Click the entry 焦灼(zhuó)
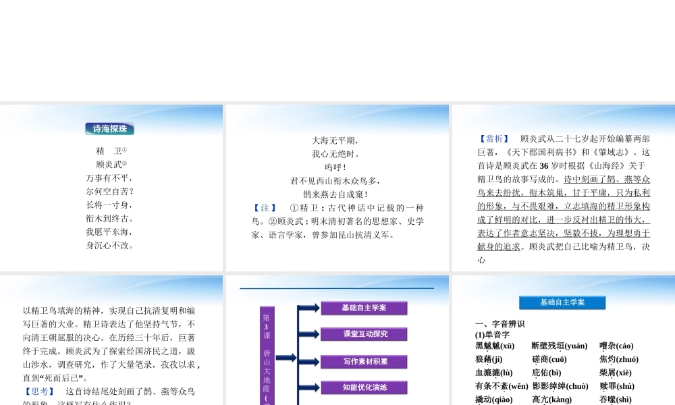675x405 pixels. coord(619,359)
